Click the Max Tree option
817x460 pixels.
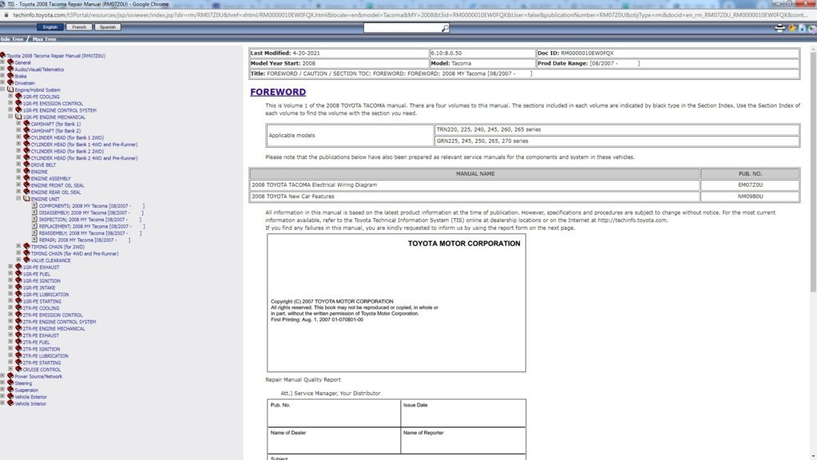(x=44, y=39)
